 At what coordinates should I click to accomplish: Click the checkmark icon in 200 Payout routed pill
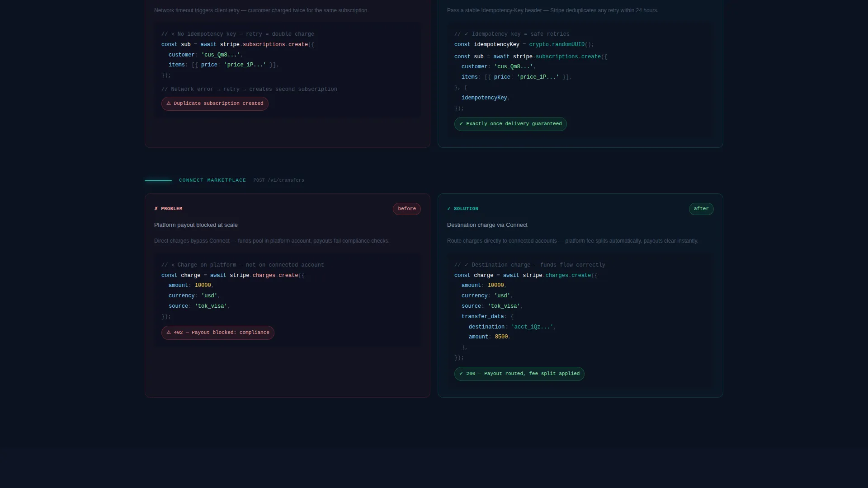click(461, 374)
